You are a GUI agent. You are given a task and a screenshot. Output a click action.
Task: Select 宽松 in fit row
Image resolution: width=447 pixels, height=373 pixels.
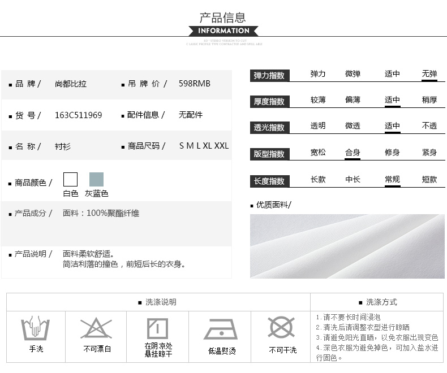click(318, 153)
